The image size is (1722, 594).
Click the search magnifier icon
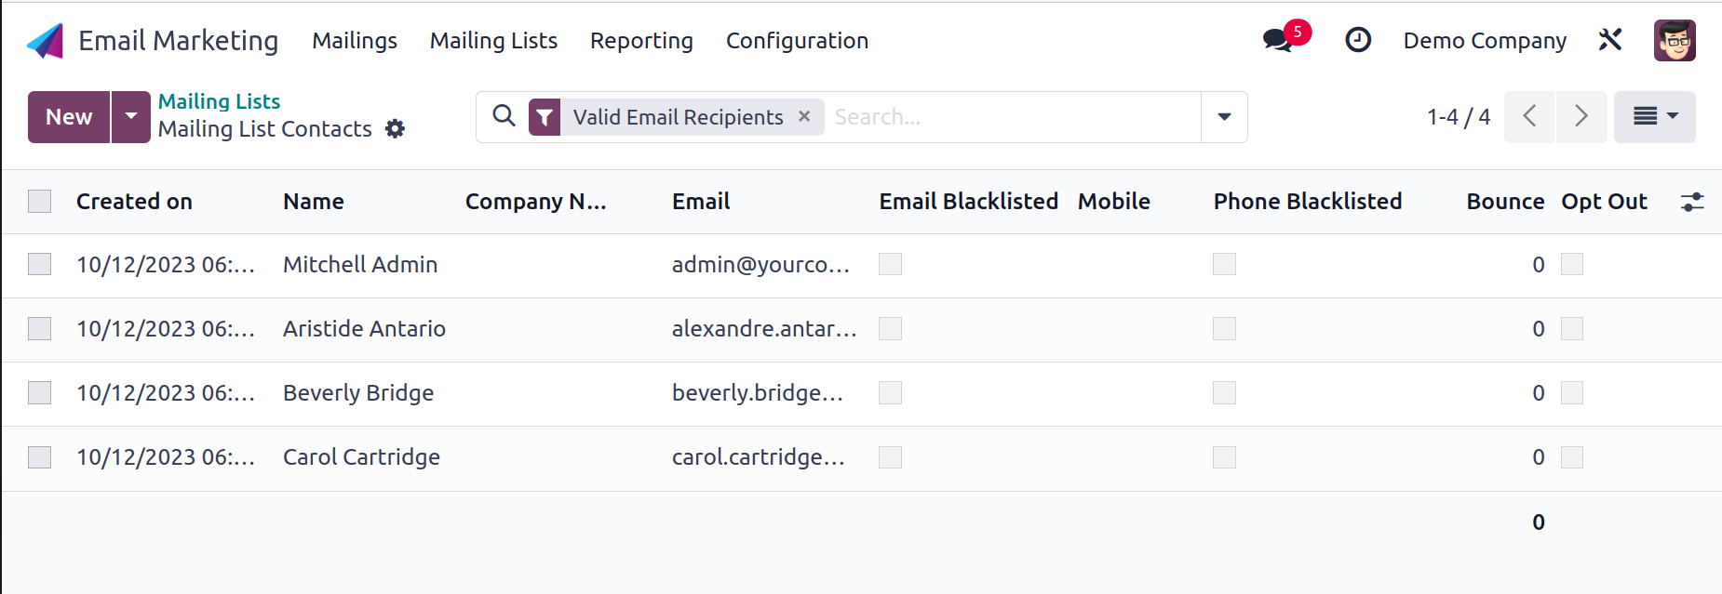point(504,116)
